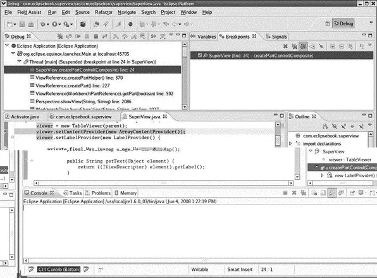The width and height of the screenshot is (377, 278).
Task: Uncheck the SuperView line 24 breakpoint checkbox
Action: tap(199, 55)
